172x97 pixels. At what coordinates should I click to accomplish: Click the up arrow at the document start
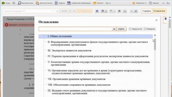[20, 30]
